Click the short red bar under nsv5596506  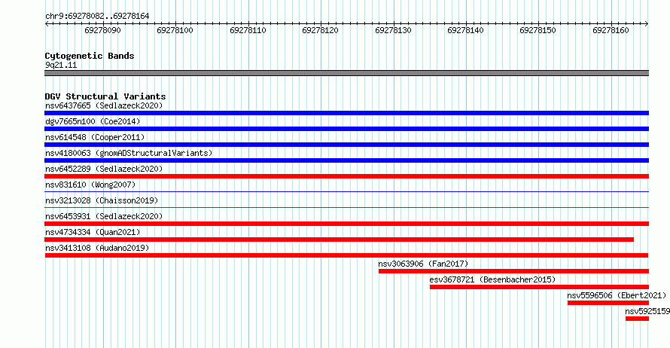(608, 303)
